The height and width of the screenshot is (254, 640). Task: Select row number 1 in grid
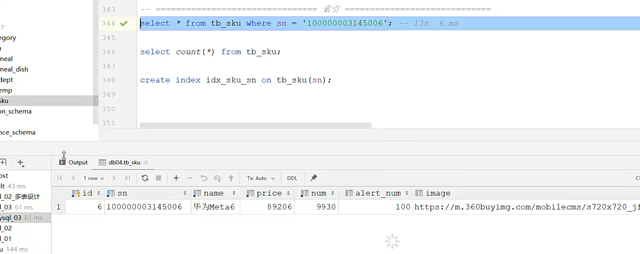point(58,207)
